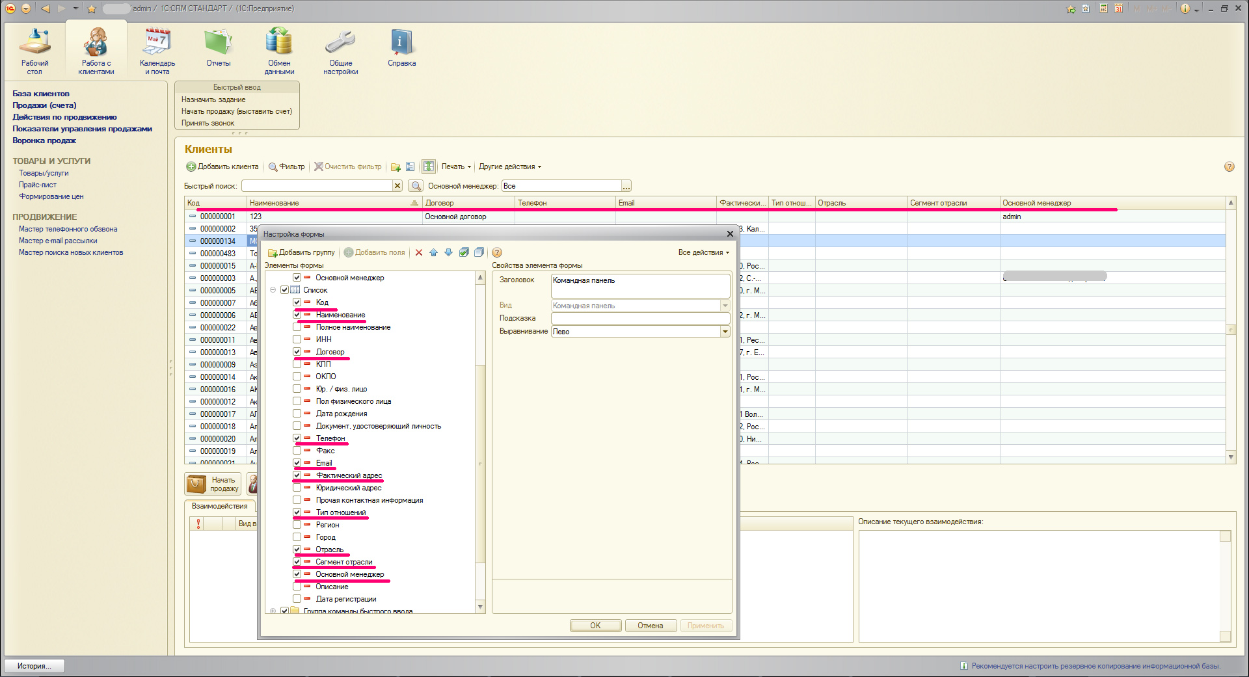Image resolution: width=1249 pixels, height=677 pixels.
Task: Enable the ИНН field checkbox
Action: tap(297, 339)
